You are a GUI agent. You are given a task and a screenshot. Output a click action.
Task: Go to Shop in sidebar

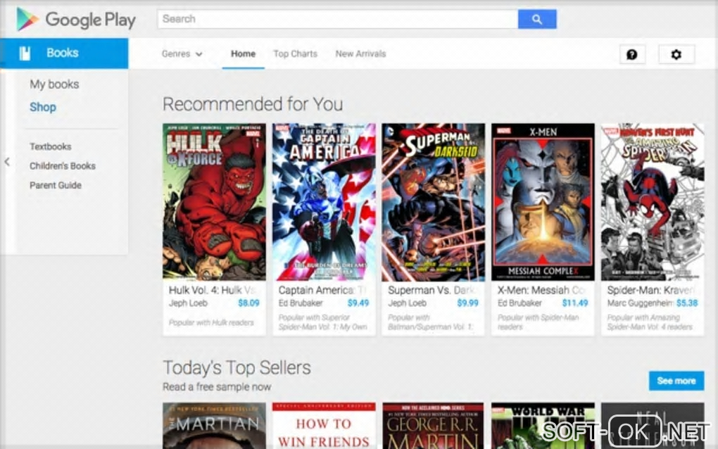[x=43, y=107]
